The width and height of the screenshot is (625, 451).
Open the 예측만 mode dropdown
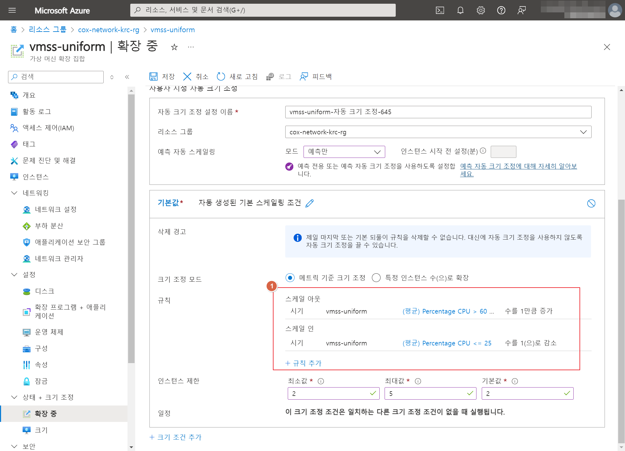point(344,152)
